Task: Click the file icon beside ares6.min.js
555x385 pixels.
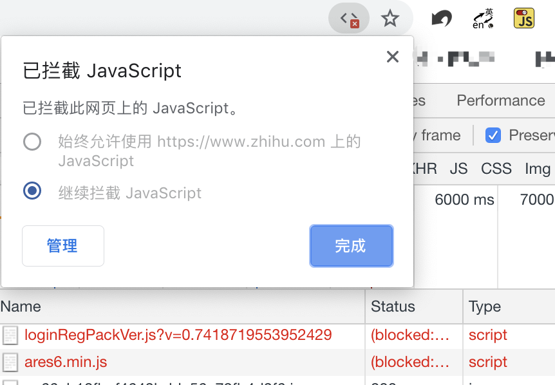Action: pyautogui.click(x=11, y=362)
